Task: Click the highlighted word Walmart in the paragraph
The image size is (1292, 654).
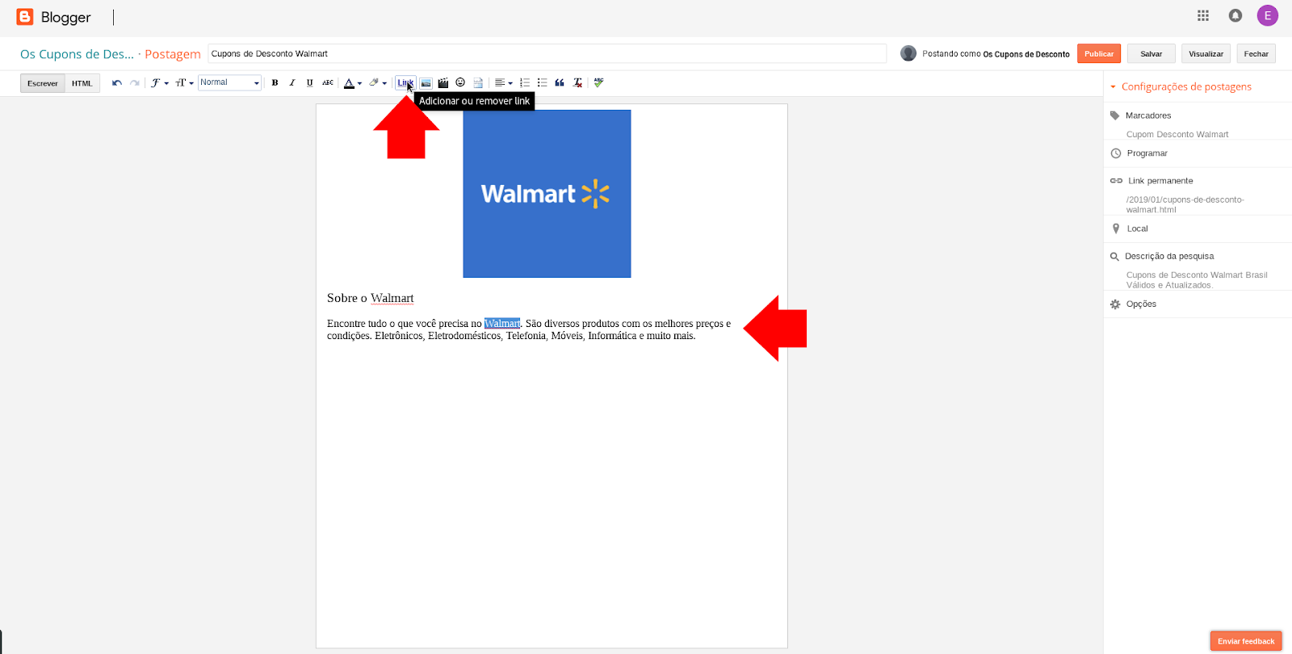Action: [502, 324]
